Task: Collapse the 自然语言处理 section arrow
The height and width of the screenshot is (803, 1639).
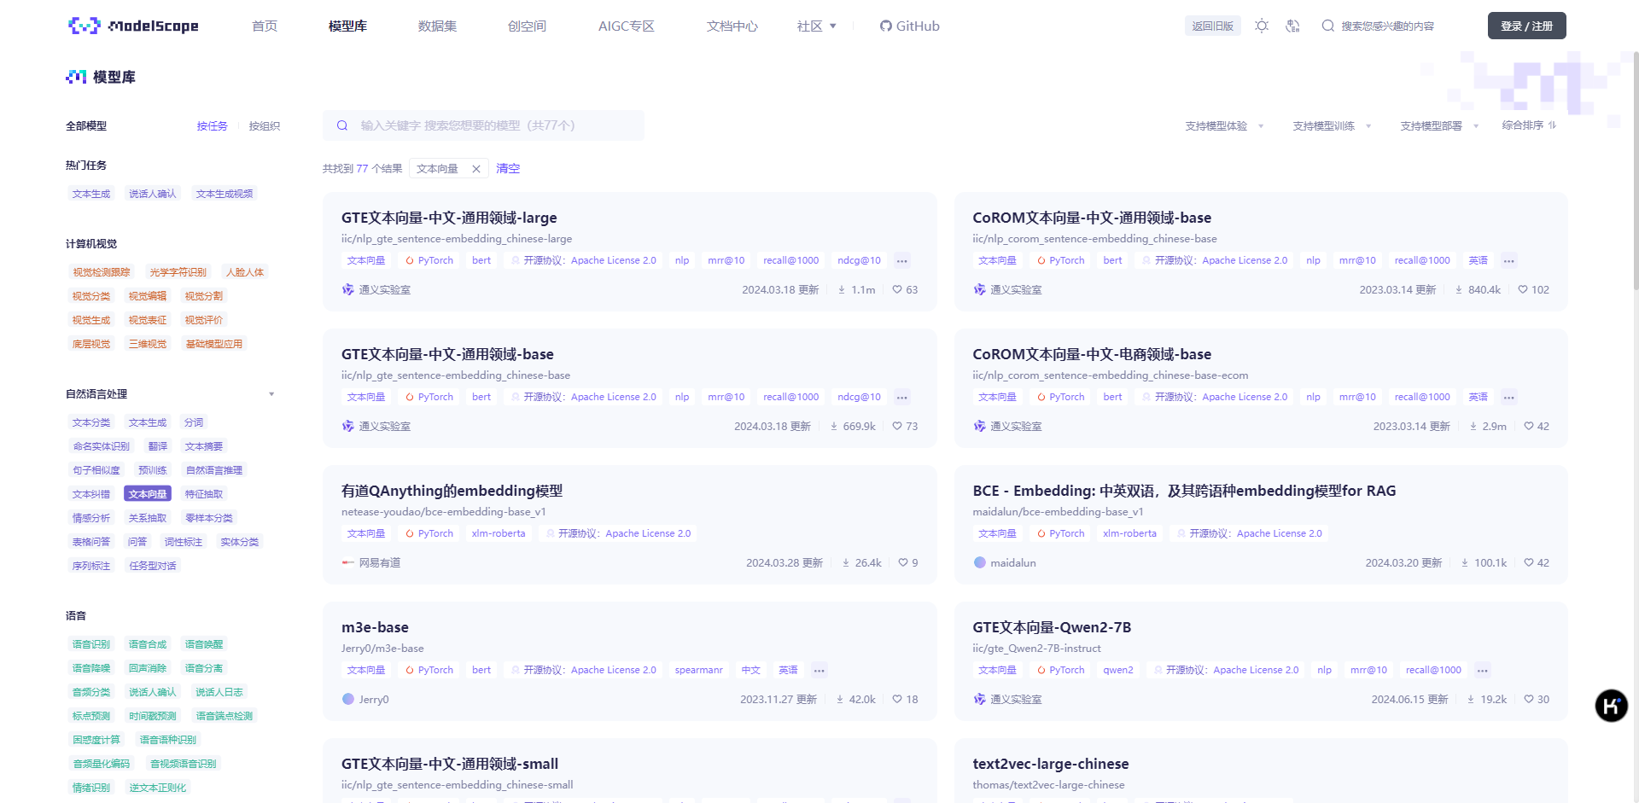Action: click(x=271, y=394)
